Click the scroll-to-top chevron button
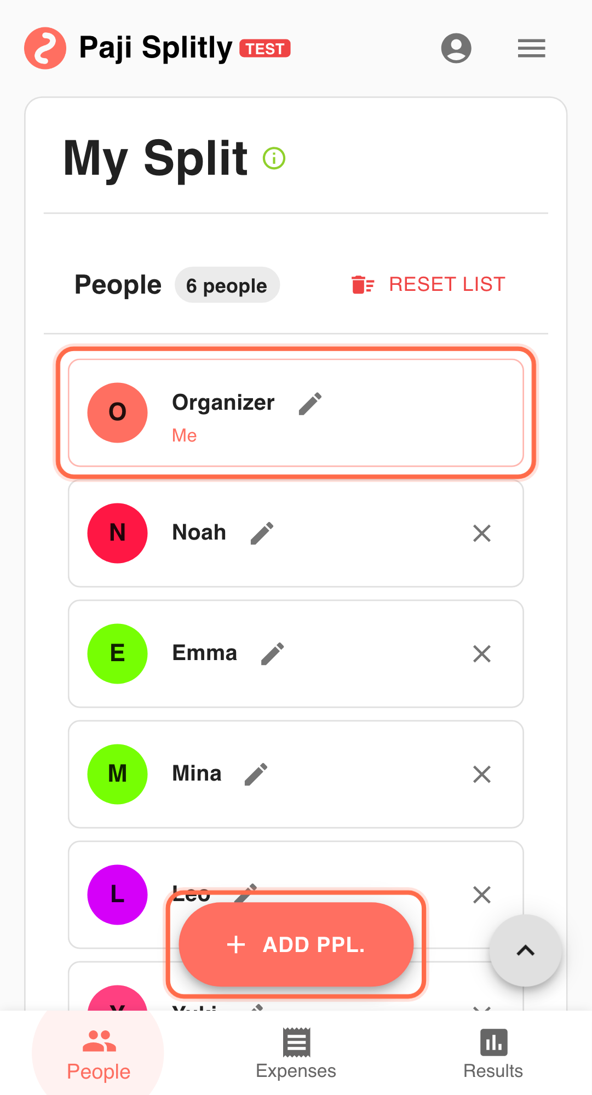592x1095 pixels. coord(525,951)
